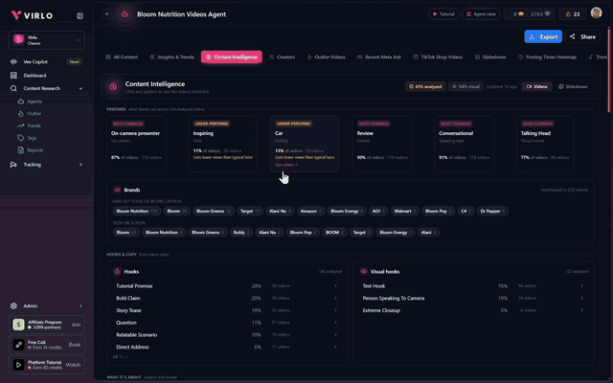This screenshot has width=613, height=383.
Task: Click the 61% analyzed badge
Action: [425, 87]
